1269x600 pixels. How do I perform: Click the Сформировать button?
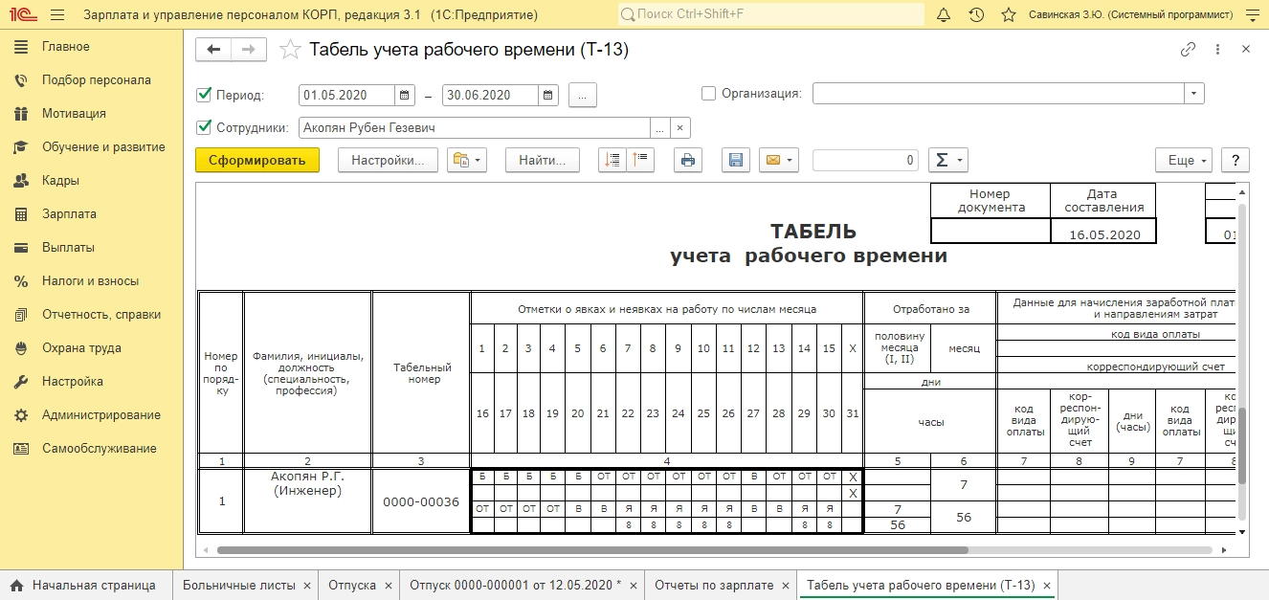point(256,161)
